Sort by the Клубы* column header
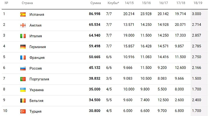The width and height of the screenshot is (209, 116). [x=113, y=3]
